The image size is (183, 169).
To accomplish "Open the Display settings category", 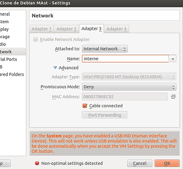I will tap(13, 29).
